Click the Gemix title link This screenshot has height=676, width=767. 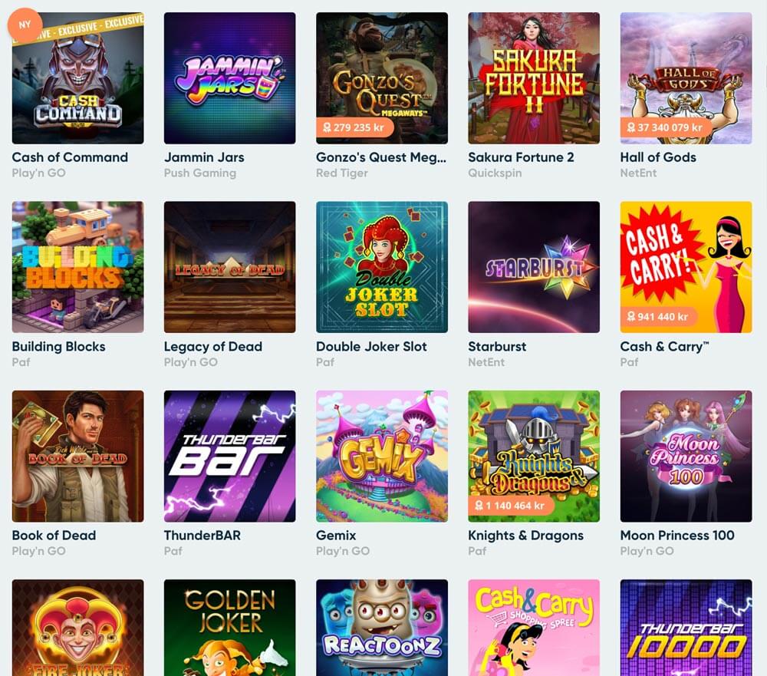pos(336,536)
